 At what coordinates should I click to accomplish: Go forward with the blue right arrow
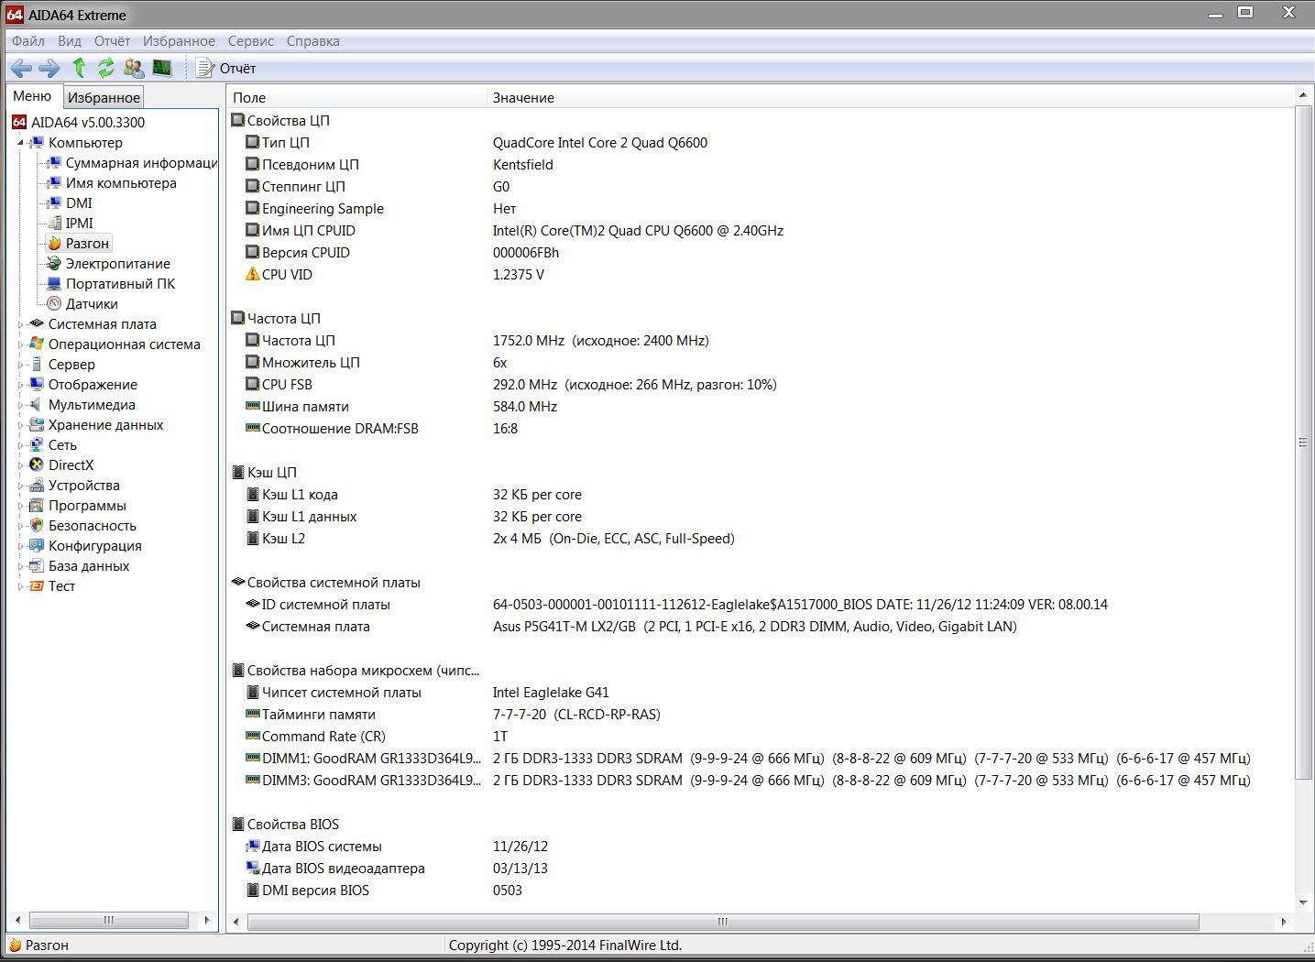coord(49,68)
